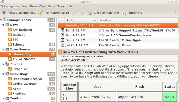Click the BBC feed RSS icon

[x=10, y=39]
